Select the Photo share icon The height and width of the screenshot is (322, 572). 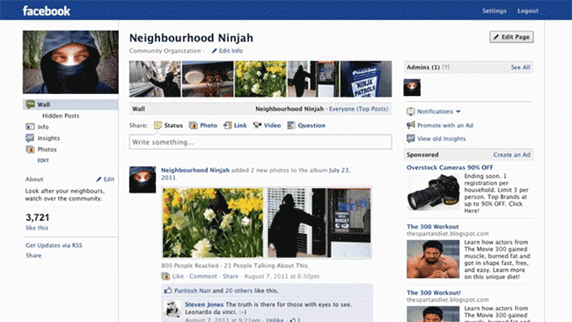pyautogui.click(x=193, y=126)
